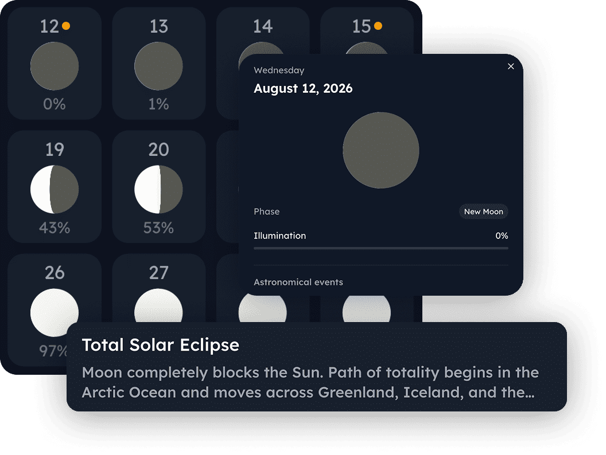The image size is (606, 455).
Task: Click the orange event dot beside 15
Action: click(378, 26)
